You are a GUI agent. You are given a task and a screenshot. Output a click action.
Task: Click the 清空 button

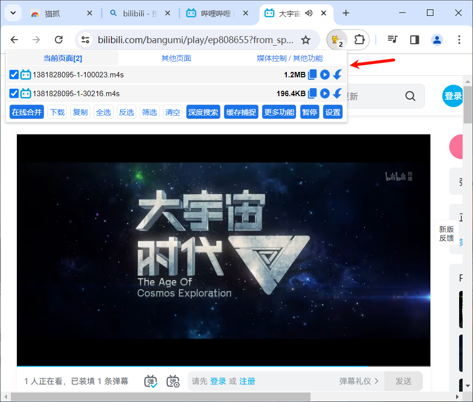[172, 112]
